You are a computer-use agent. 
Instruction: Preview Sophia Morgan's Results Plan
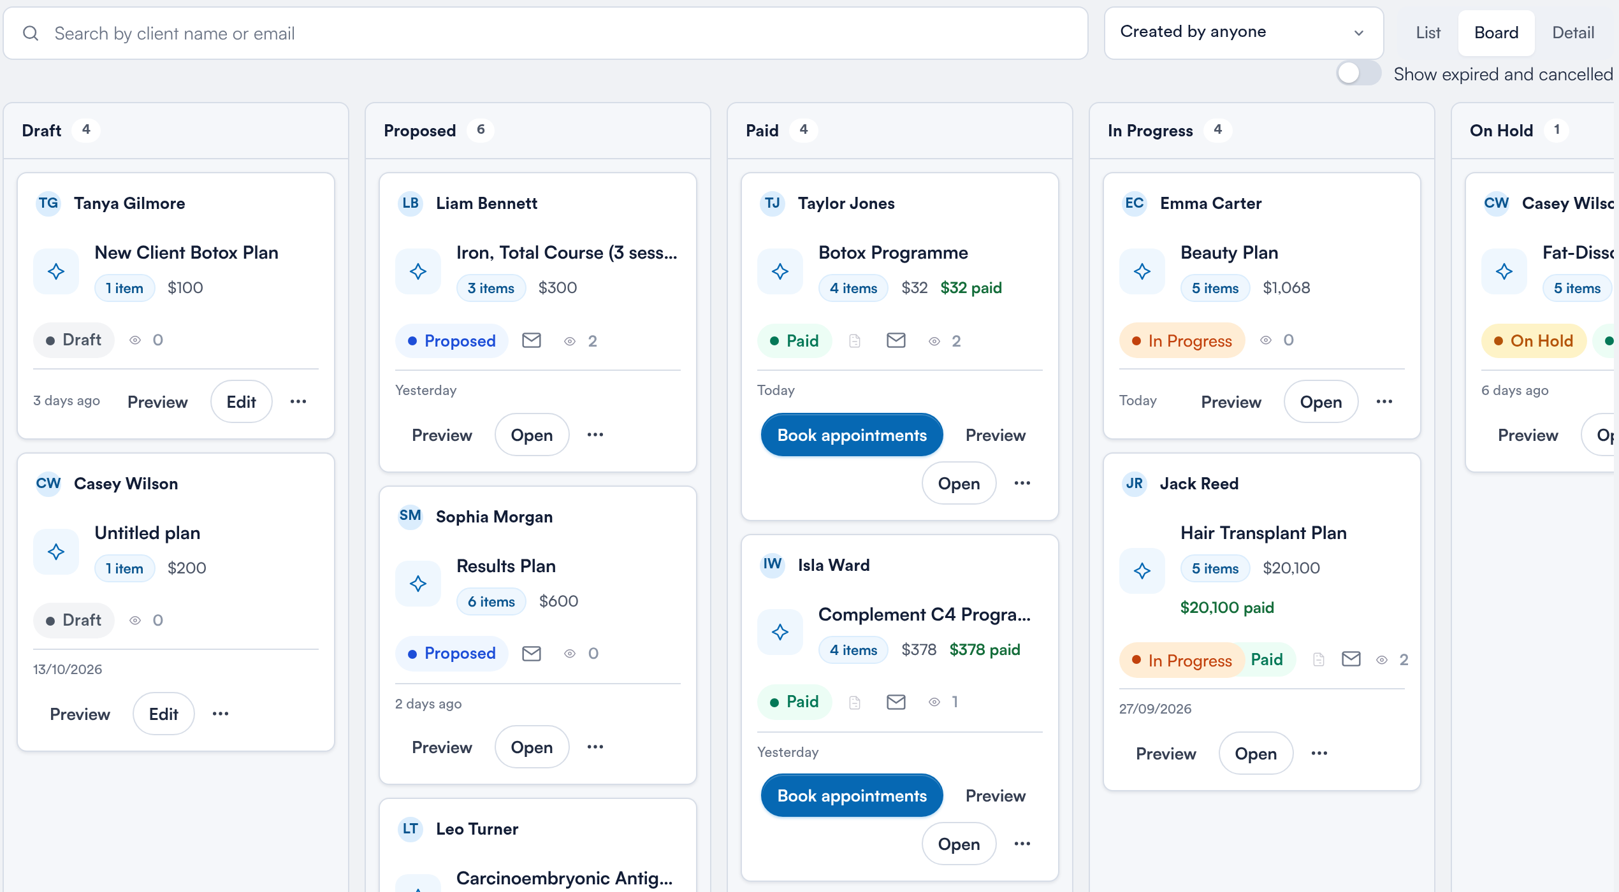(x=442, y=747)
